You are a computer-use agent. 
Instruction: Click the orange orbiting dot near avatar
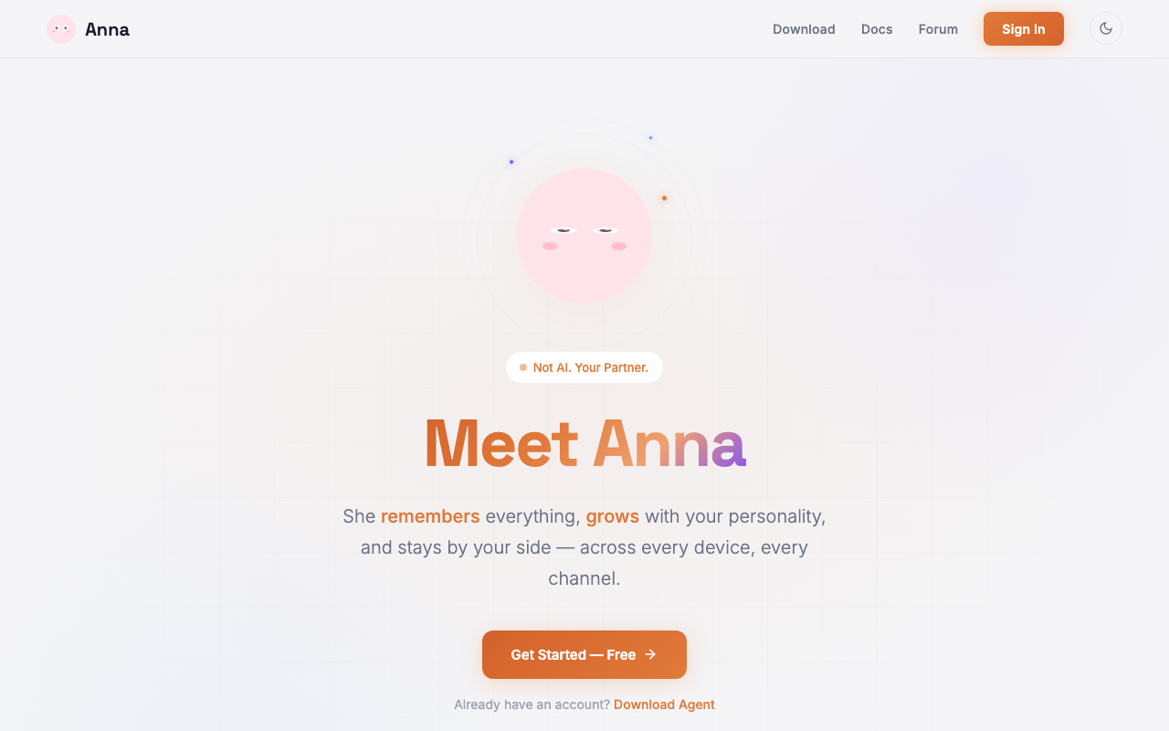664,197
